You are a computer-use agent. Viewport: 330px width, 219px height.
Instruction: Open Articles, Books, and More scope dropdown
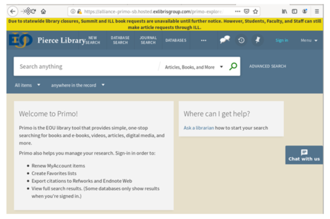194,67
